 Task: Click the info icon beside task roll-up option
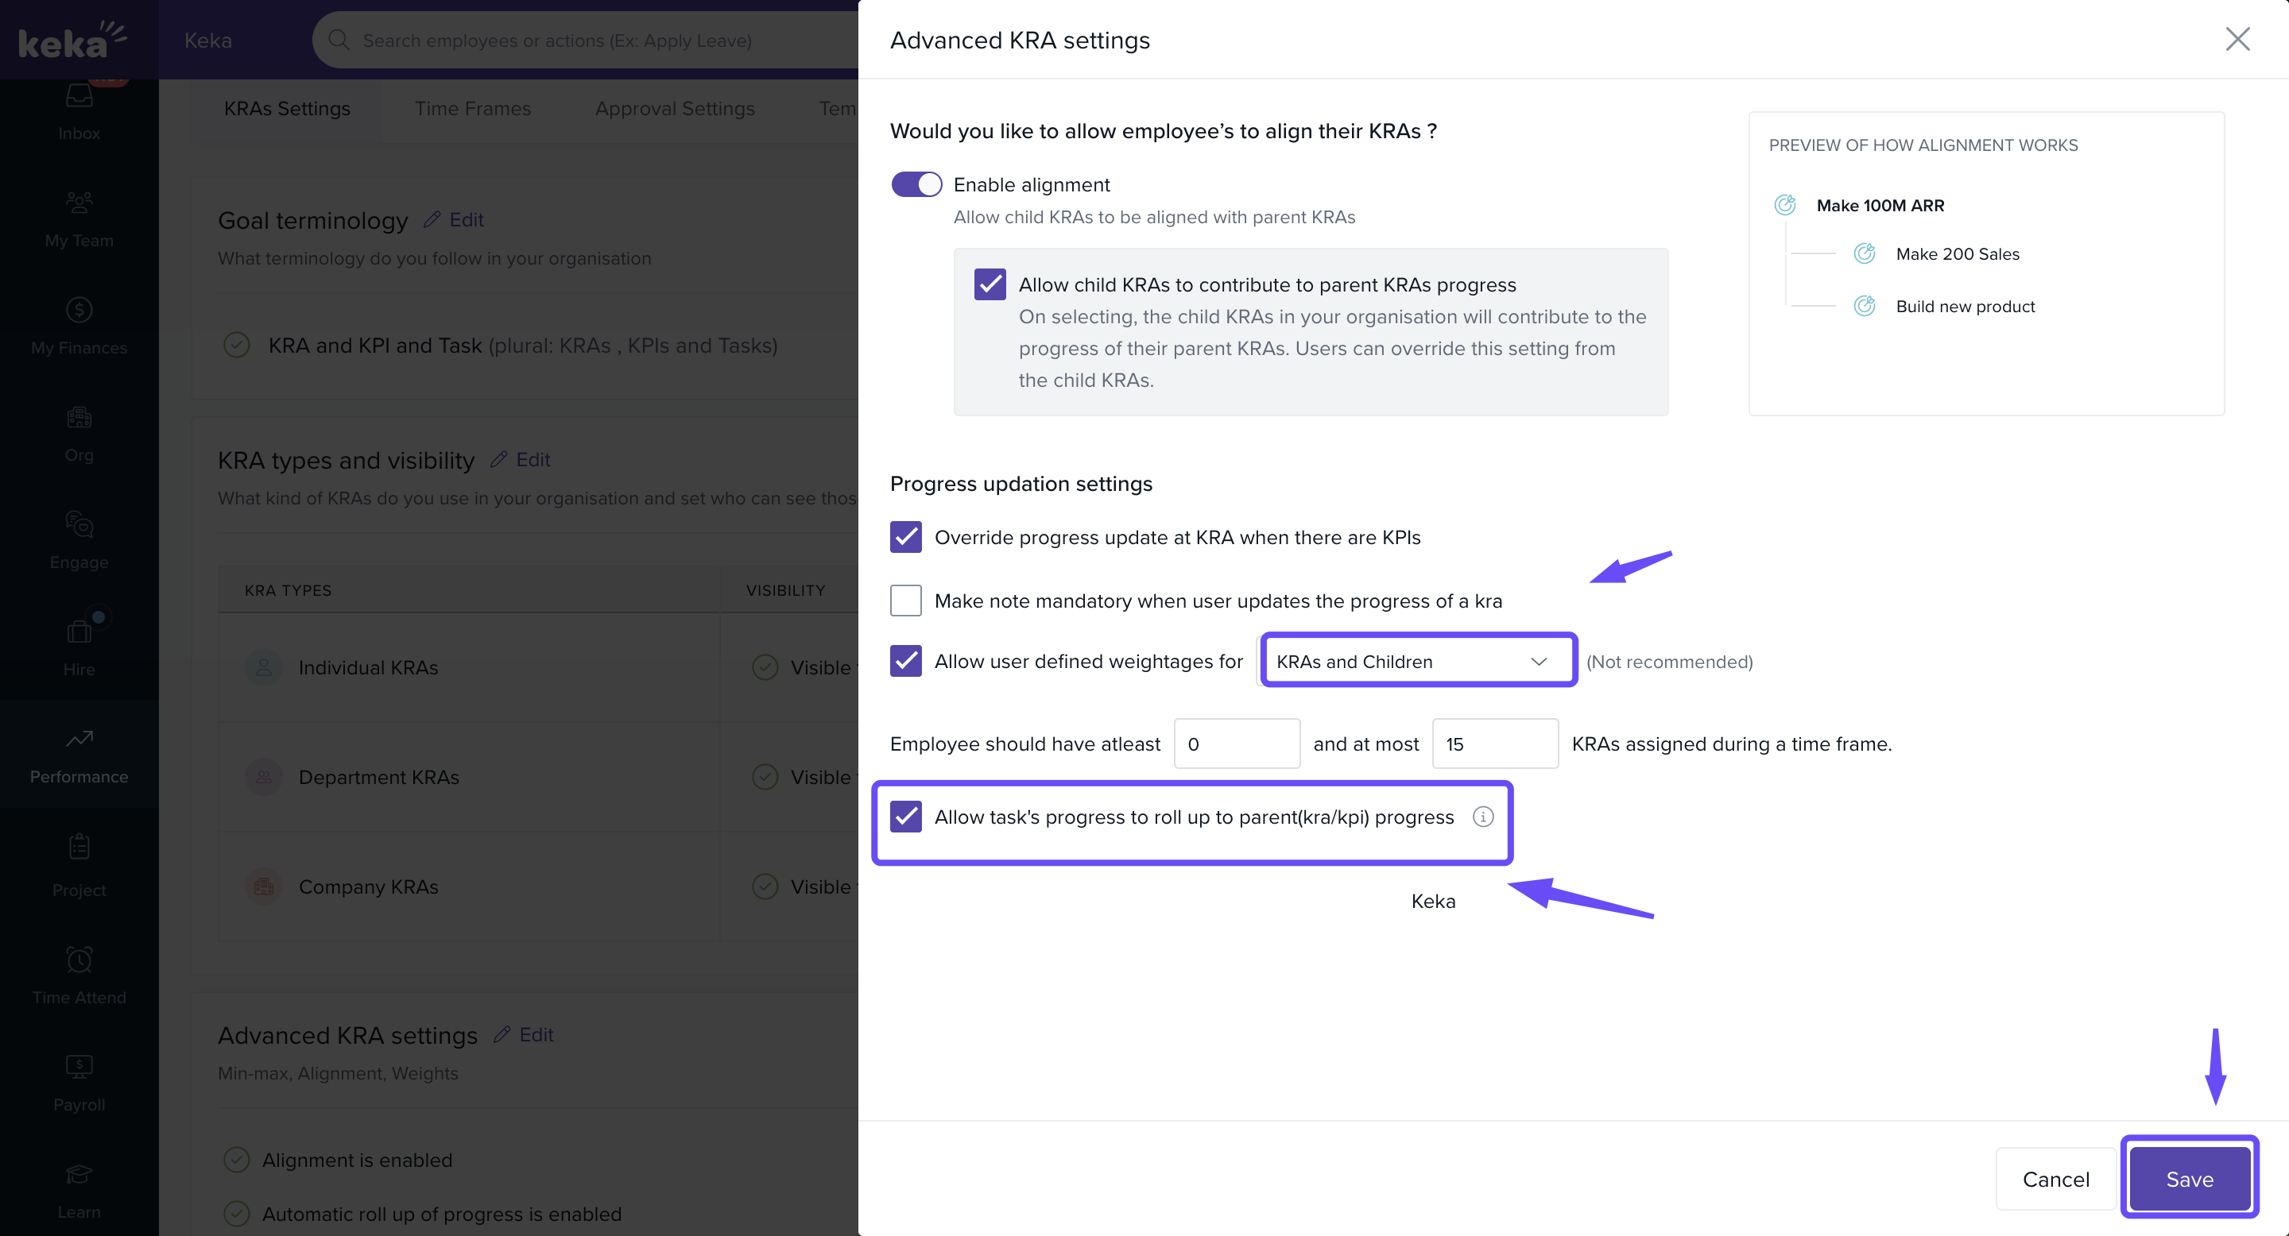click(1482, 817)
